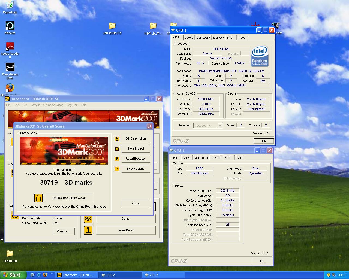Viewport: 349px width, 279px height.
Task: Click the Change... button in 3DMark options
Action: pyautogui.click(x=63, y=232)
